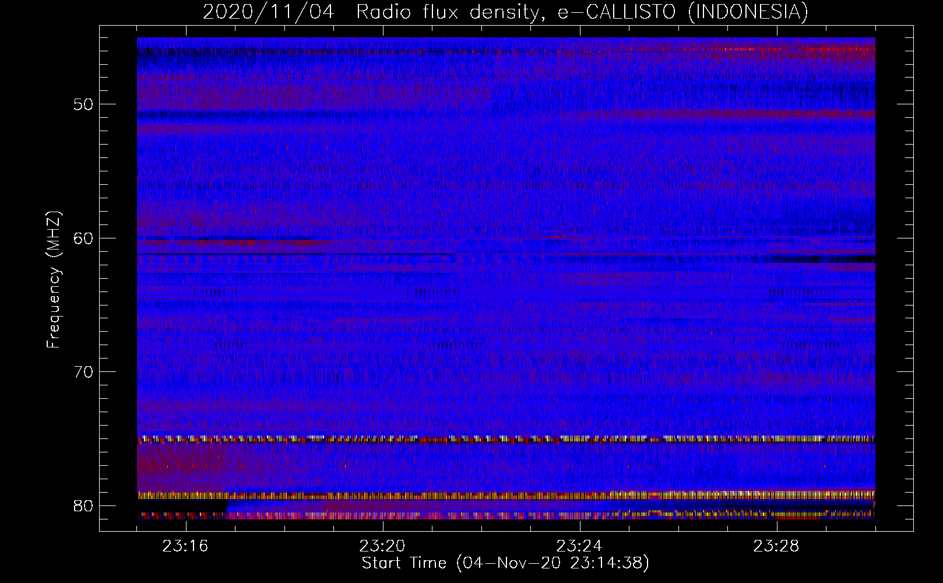The image size is (943, 583).
Task: Click the 23:24 time tick label
Action: click(x=579, y=546)
